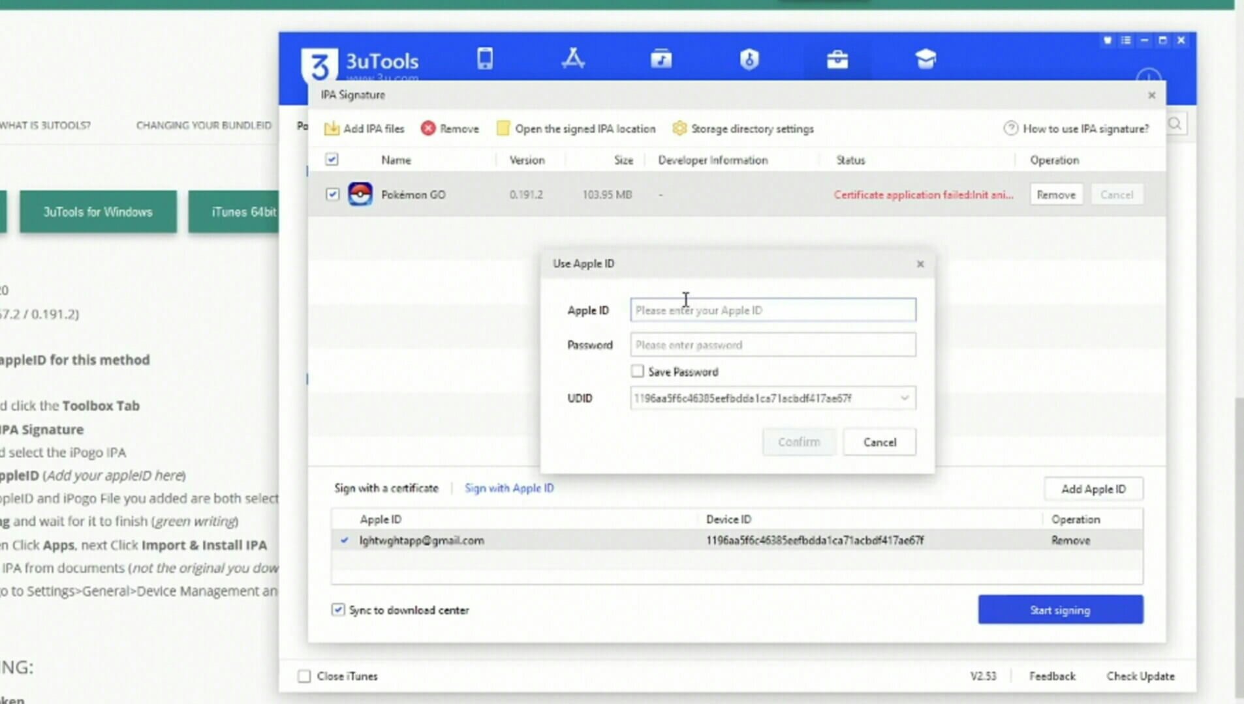This screenshot has height=704, width=1244.
Task: Check the Close iTunes checkbox
Action: coord(304,676)
